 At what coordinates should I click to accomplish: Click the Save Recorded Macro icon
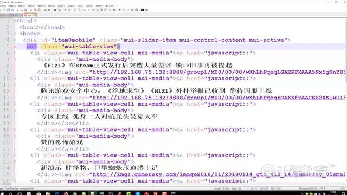[137, 10]
